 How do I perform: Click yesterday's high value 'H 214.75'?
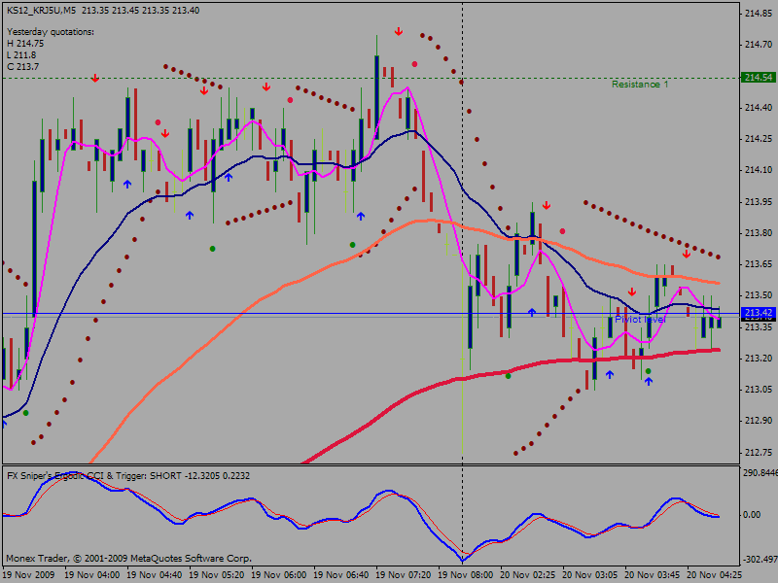(25, 44)
